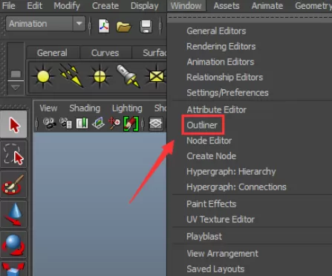Open the Modify menu
This screenshot has width=332, height=276.
(x=67, y=5)
